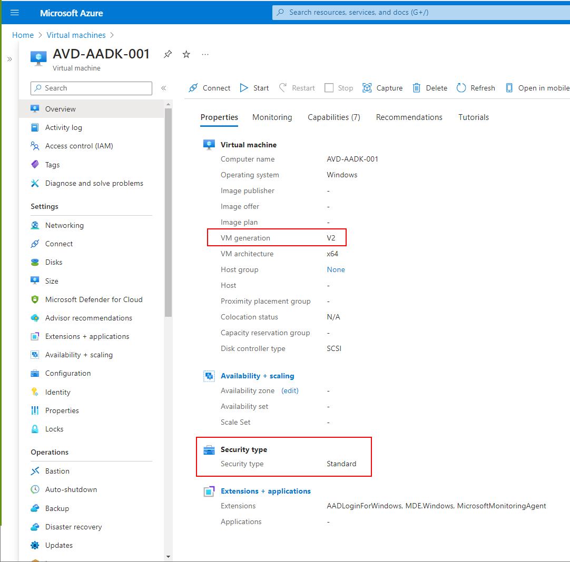Click Diagnose and solve problems icon
Screen dimensions: 570x562
tap(35, 183)
